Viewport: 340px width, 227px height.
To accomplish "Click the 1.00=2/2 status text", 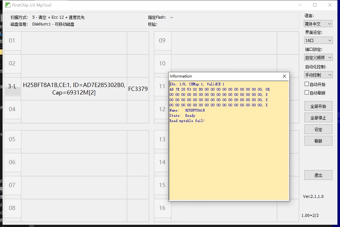I will point(310,216).
